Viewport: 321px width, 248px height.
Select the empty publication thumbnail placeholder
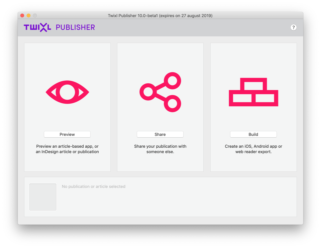(43, 197)
